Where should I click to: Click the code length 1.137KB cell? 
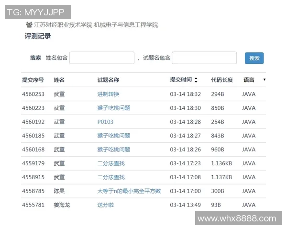click(x=221, y=177)
